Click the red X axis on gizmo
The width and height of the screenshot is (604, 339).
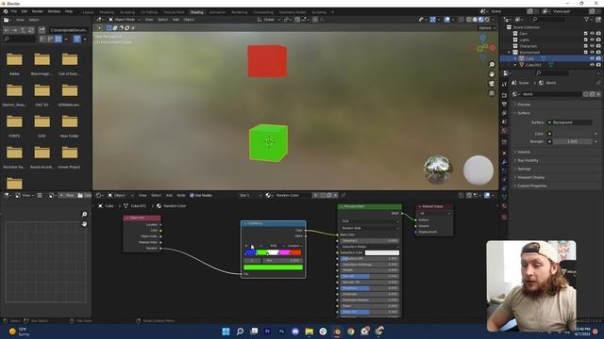click(493, 48)
